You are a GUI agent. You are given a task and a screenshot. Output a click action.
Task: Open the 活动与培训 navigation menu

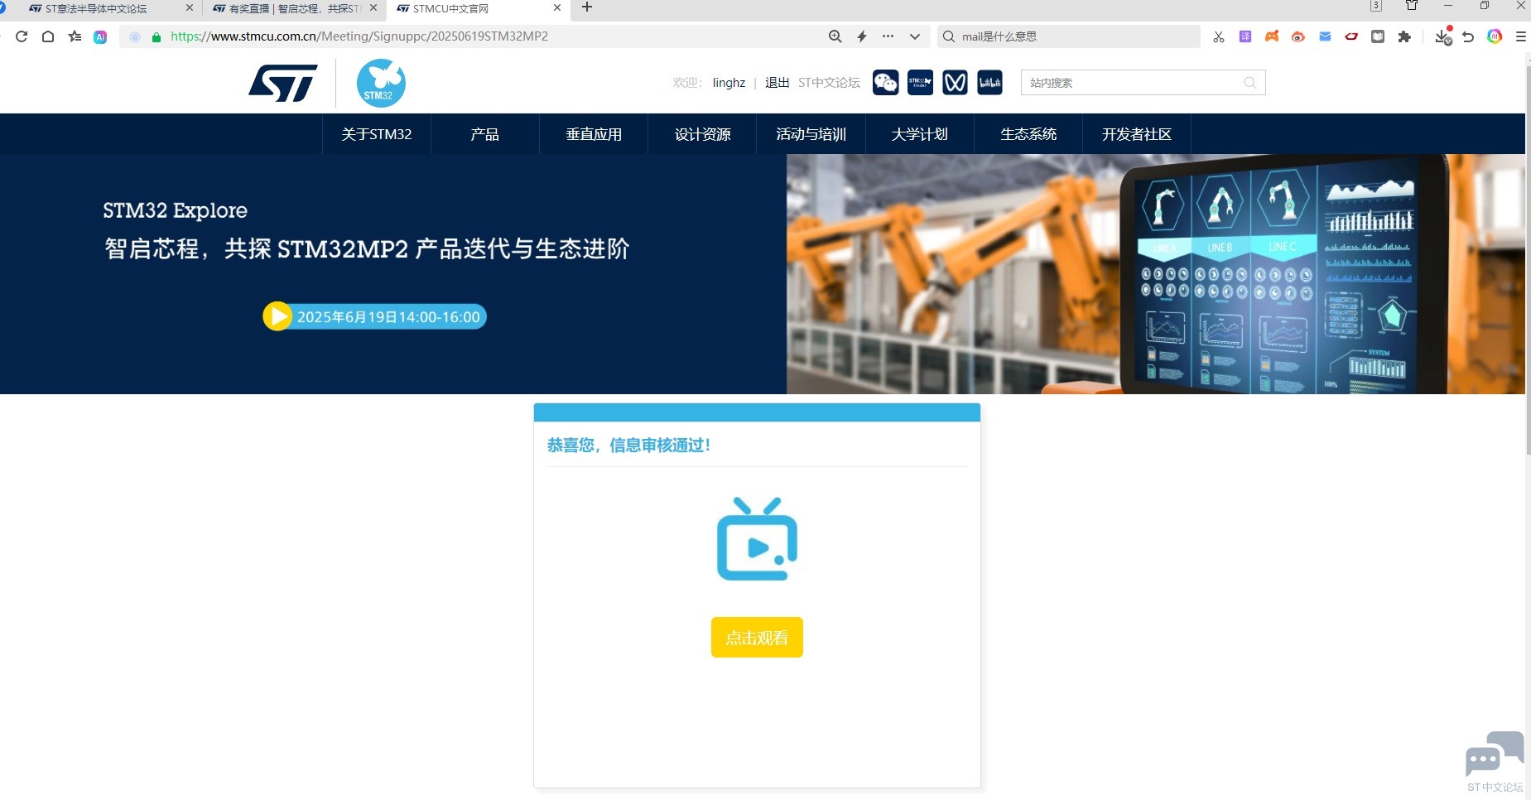(x=811, y=134)
